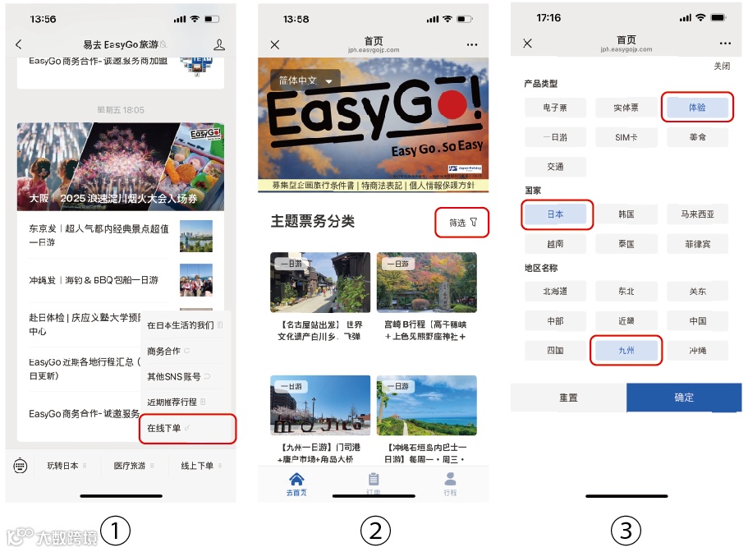Click the 关闭 link in filter panel
The width and height of the screenshot is (748, 552).
click(721, 67)
